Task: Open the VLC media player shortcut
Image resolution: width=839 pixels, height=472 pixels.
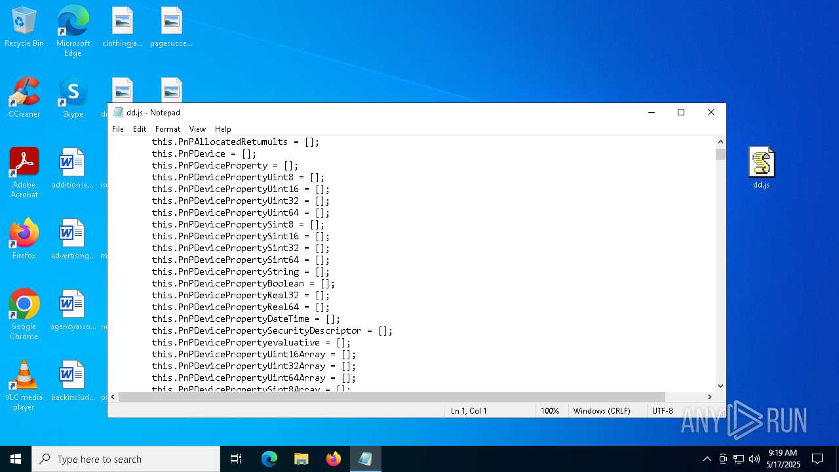Action: (x=24, y=385)
